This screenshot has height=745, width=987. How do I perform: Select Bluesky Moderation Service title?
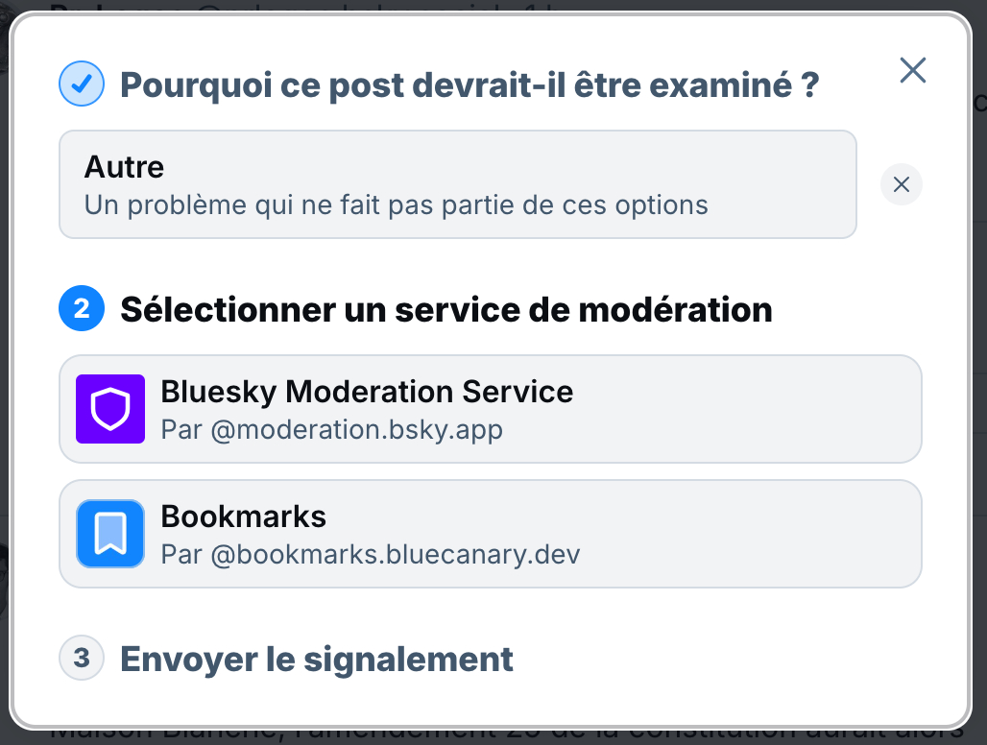pos(367,392)
